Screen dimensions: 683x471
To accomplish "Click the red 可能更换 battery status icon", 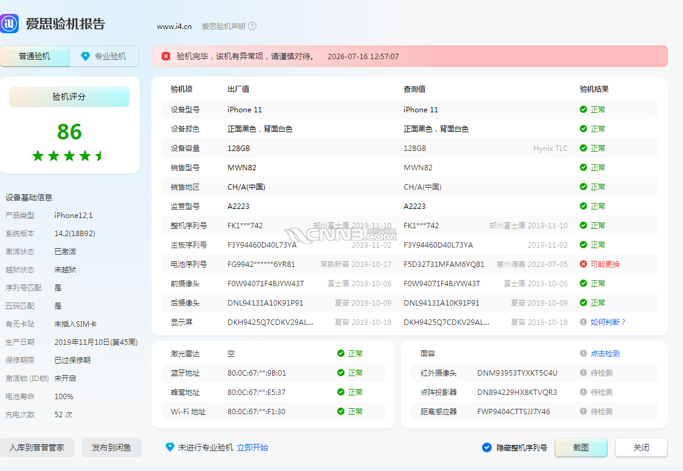I will click(x=583, y=264).
